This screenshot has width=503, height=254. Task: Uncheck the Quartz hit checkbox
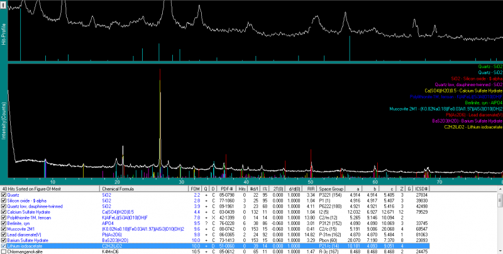pos(4,195)
